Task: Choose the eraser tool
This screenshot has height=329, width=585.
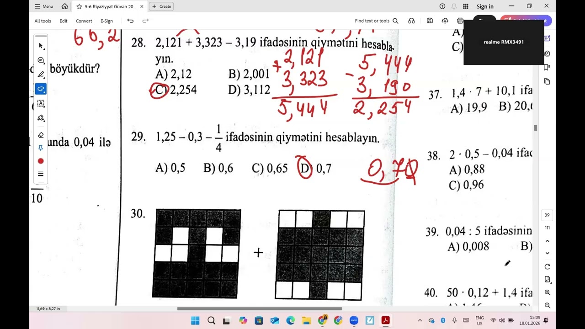Action: point(41,135)
